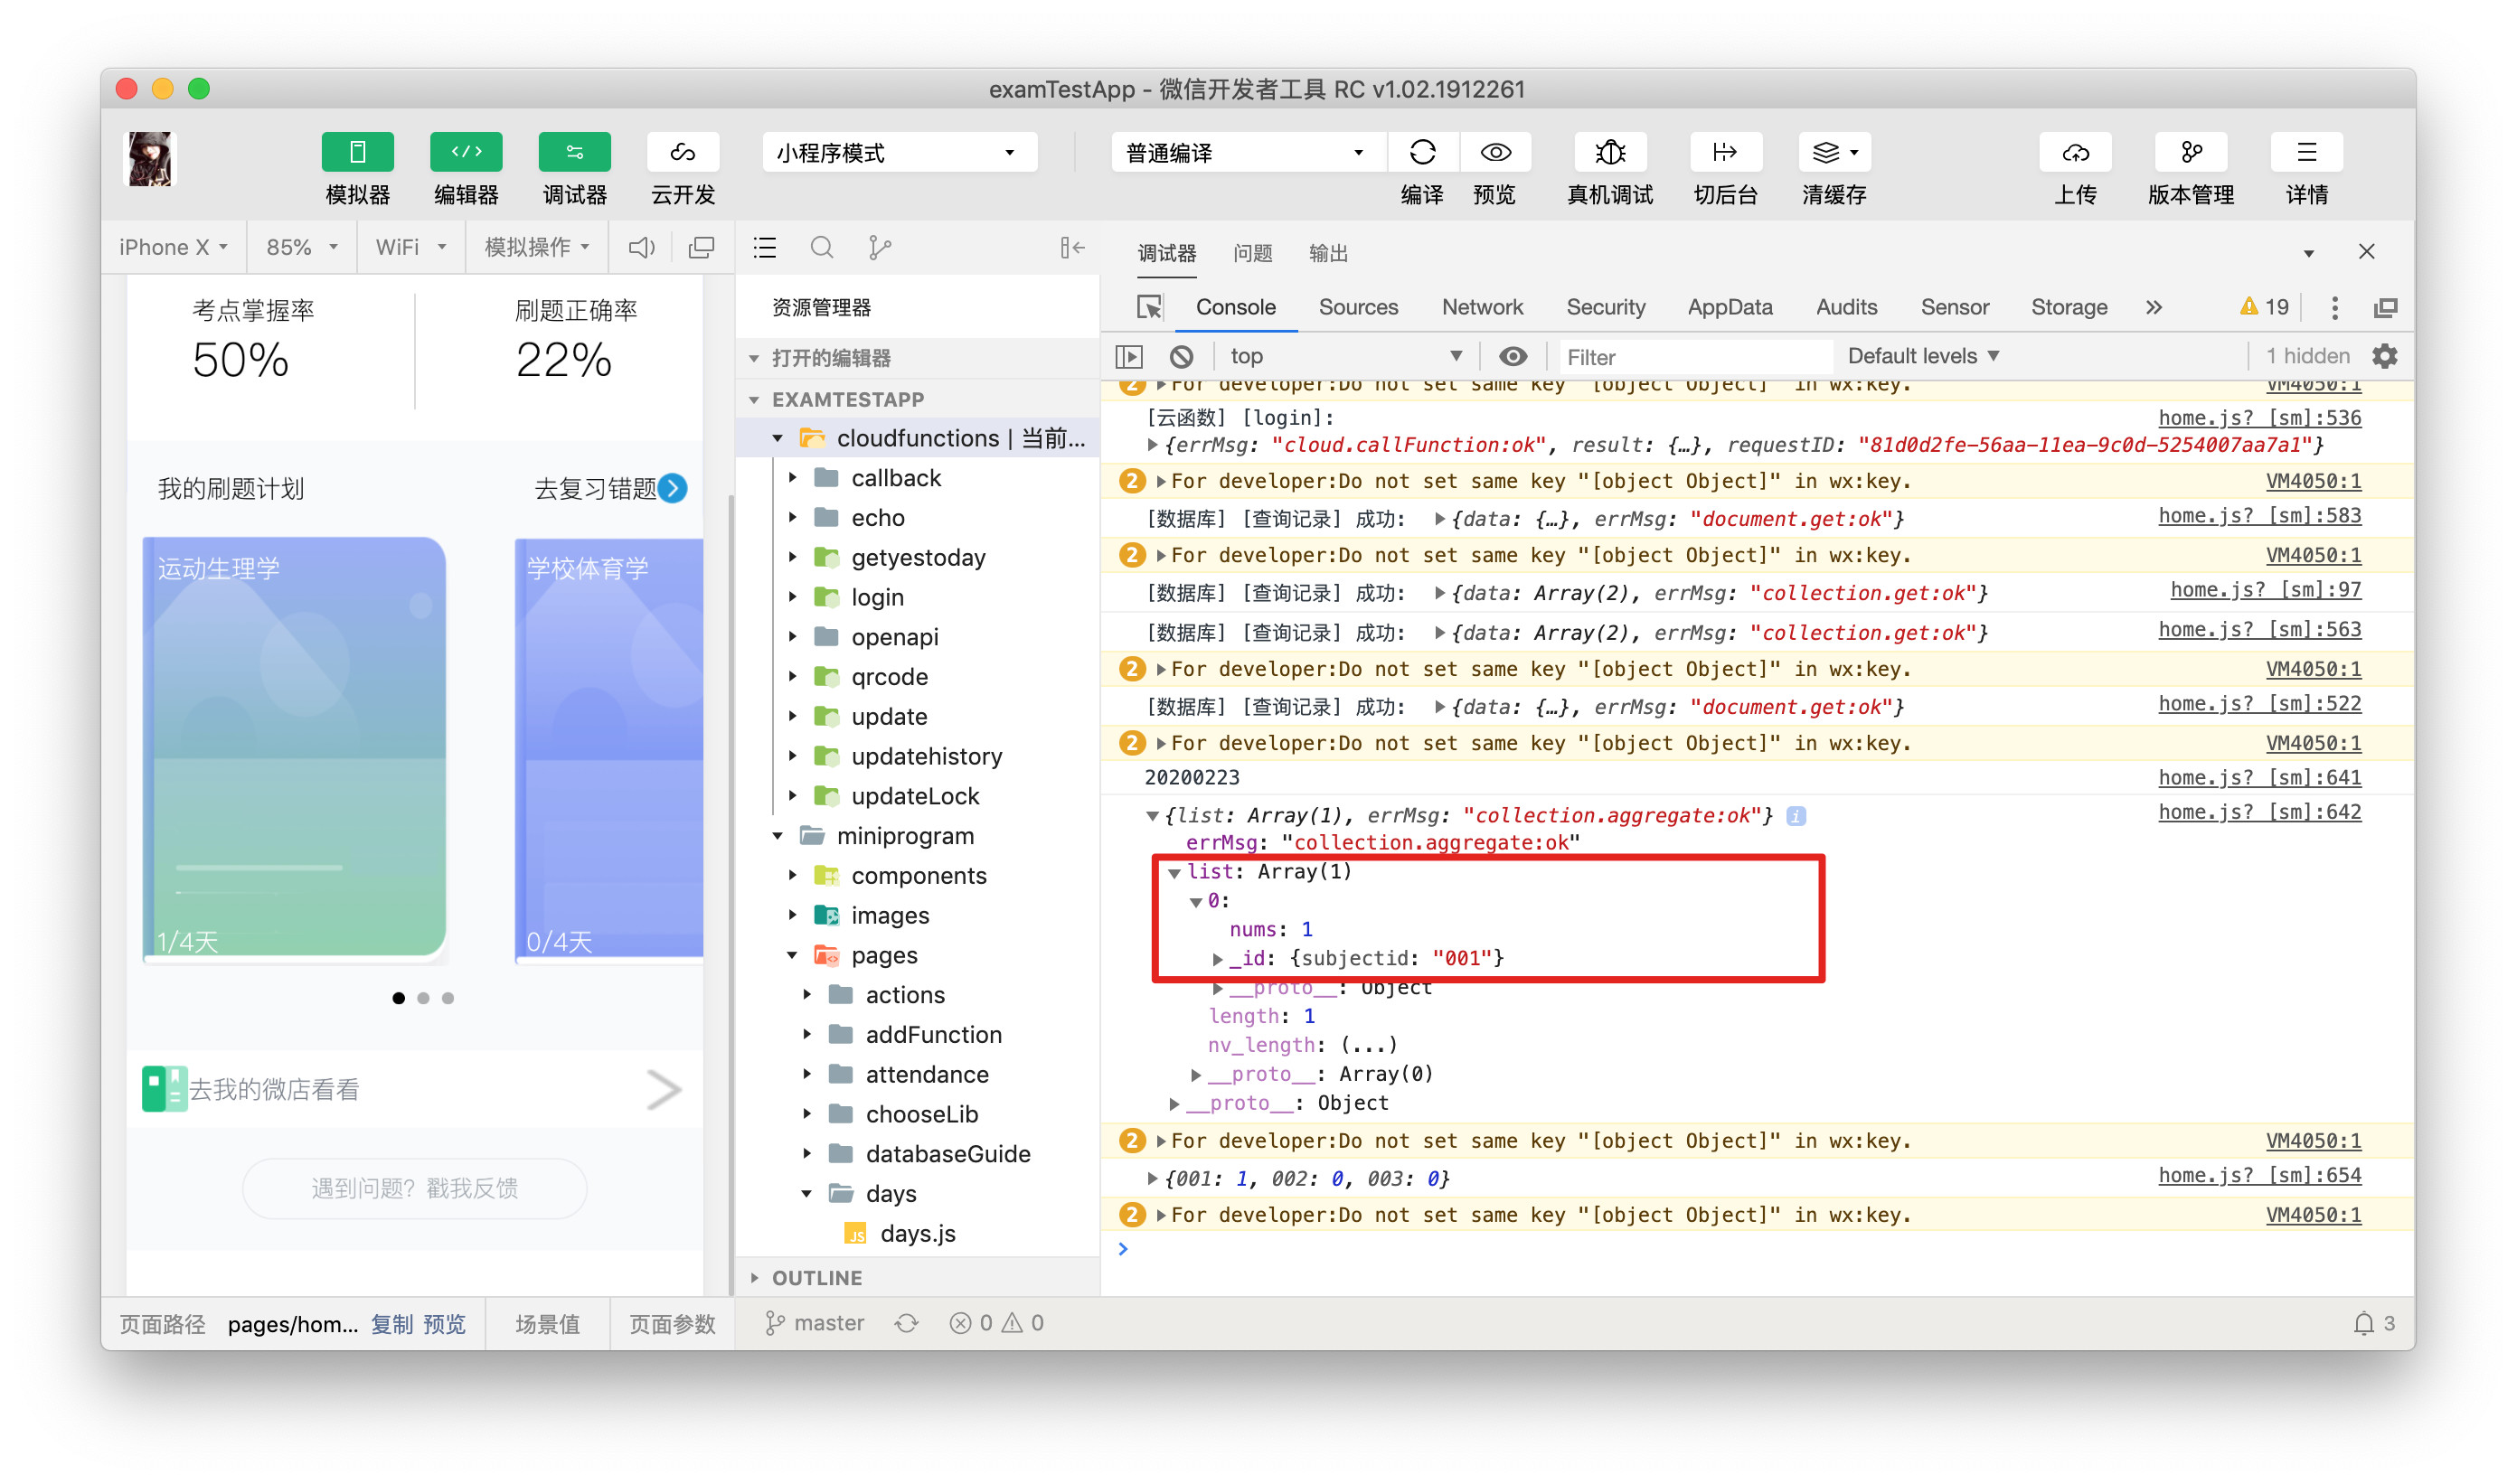Open the Default levels dropdown
Viewport: 2517px width, 1484px height.
(x=1922, y=356)
